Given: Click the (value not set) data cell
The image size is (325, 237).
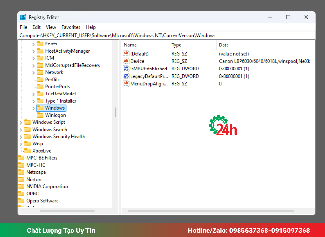Looking at the screenshot, I should [x=234, y=54].
